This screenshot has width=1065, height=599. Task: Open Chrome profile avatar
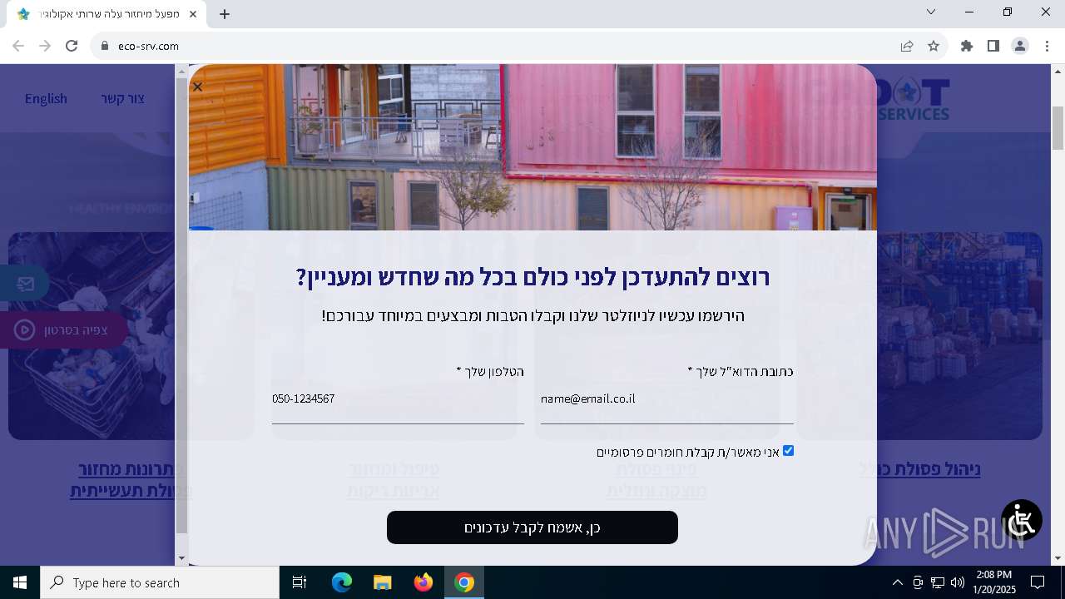coord(1020,46)
